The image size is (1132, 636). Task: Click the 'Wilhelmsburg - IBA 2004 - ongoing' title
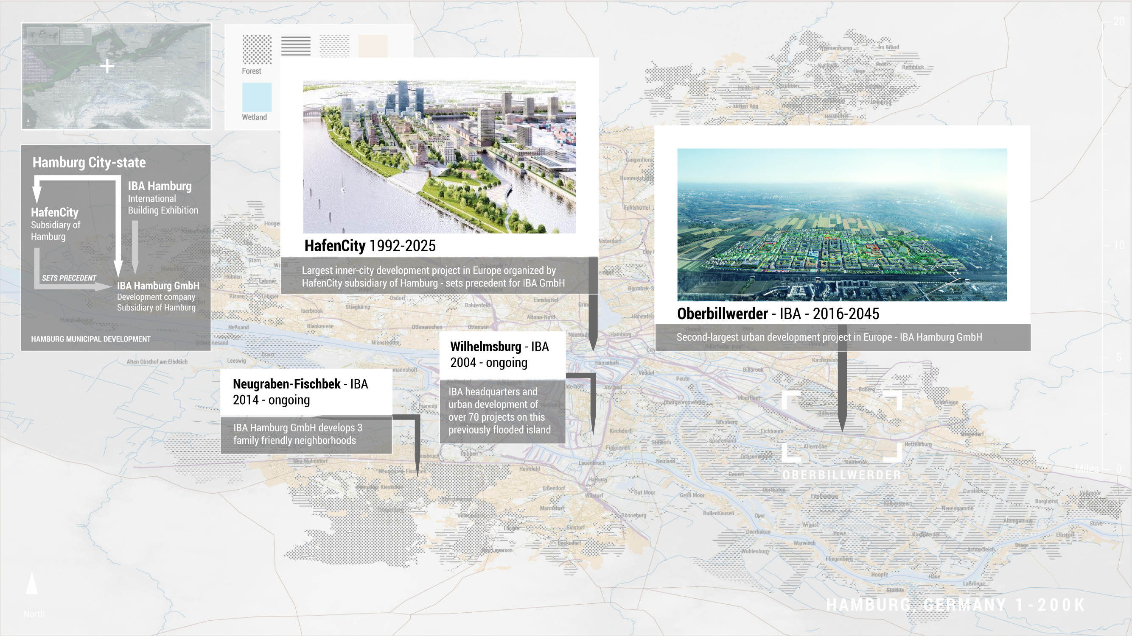click(500, 354)
